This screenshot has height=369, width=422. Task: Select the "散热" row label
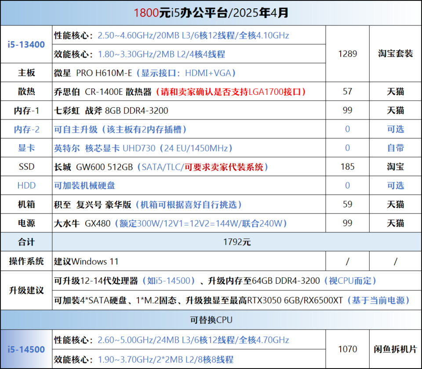pyautogui.click(x=26, y=91)
